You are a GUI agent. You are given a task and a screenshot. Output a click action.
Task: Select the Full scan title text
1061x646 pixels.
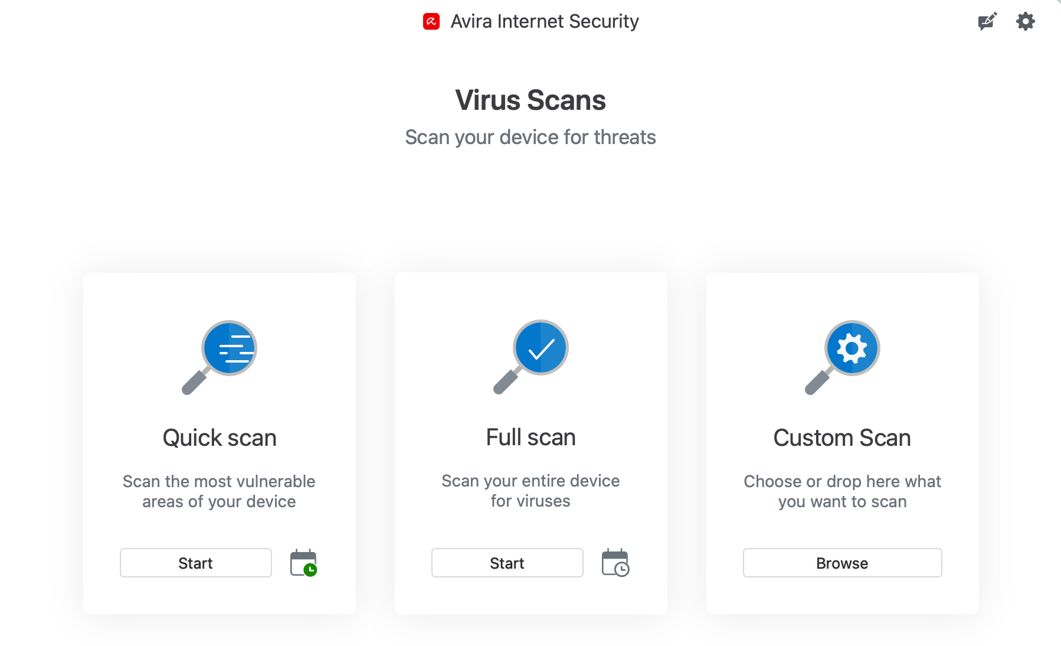530,438
